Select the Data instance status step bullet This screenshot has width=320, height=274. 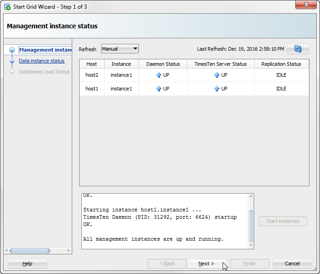click(12, 61)
